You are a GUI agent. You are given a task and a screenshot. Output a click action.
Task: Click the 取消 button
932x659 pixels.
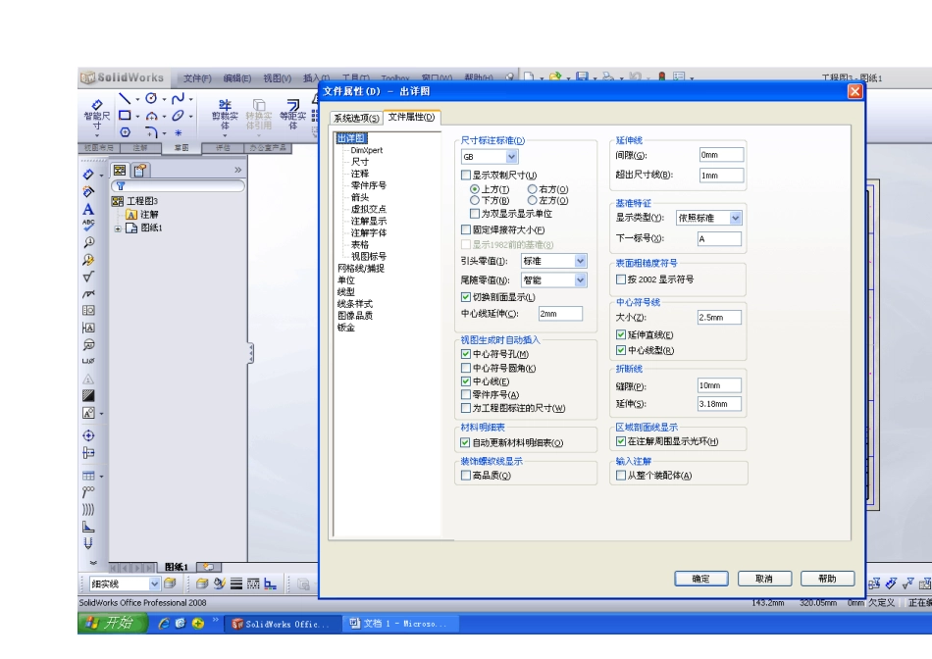[x=764, y=579]
